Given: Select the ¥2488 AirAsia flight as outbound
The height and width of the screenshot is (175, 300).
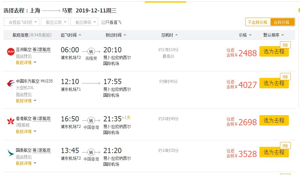Looking at the screenshot, I should click(274, 51).
